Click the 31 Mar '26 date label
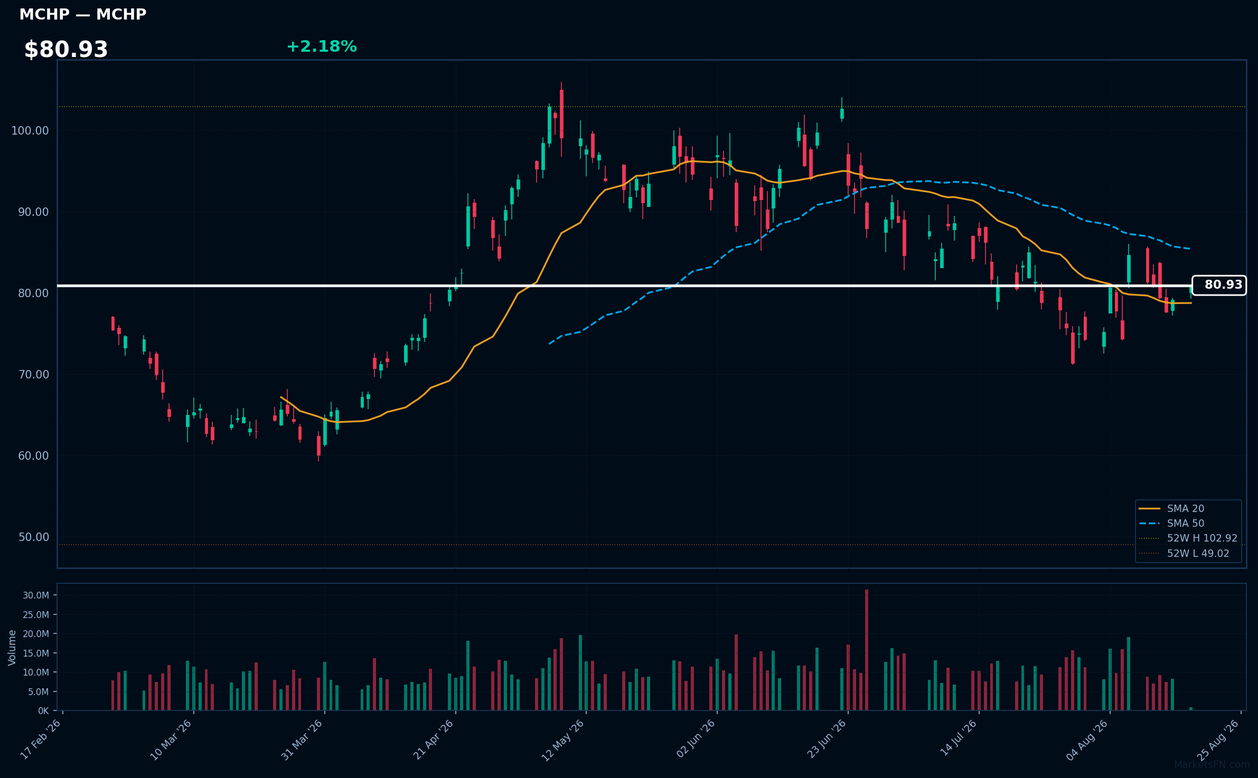 pyautogui.click(x=302, y=739)
